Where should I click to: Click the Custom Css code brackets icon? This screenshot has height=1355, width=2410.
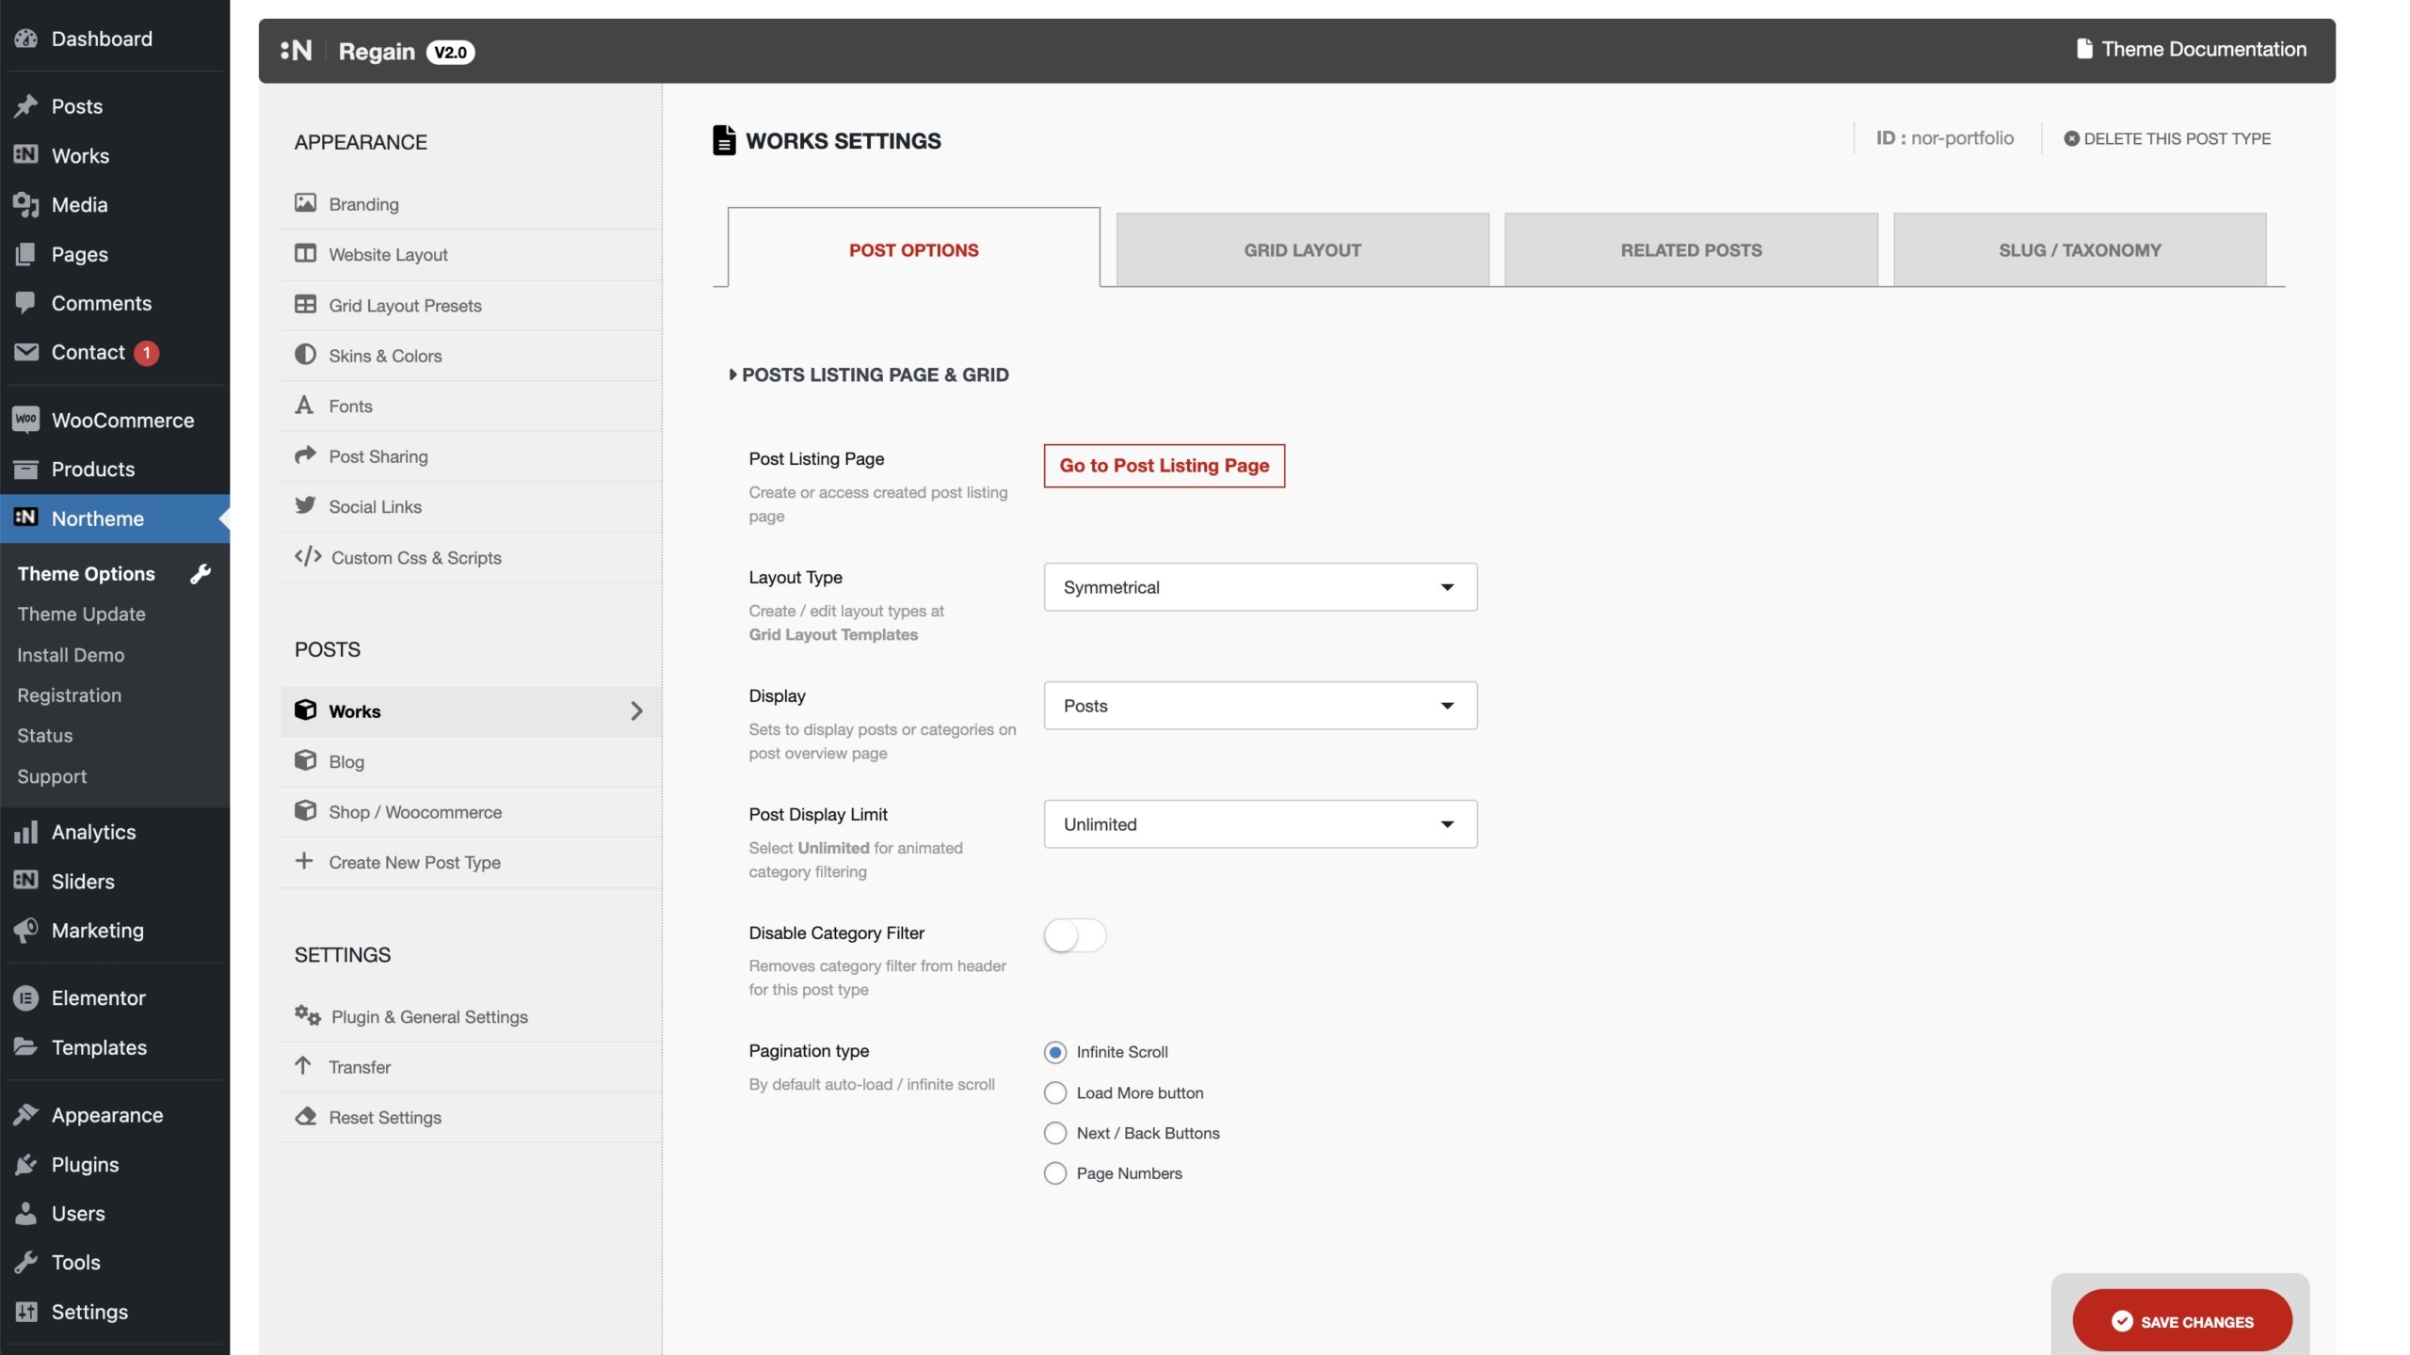(x=308, y=556)
